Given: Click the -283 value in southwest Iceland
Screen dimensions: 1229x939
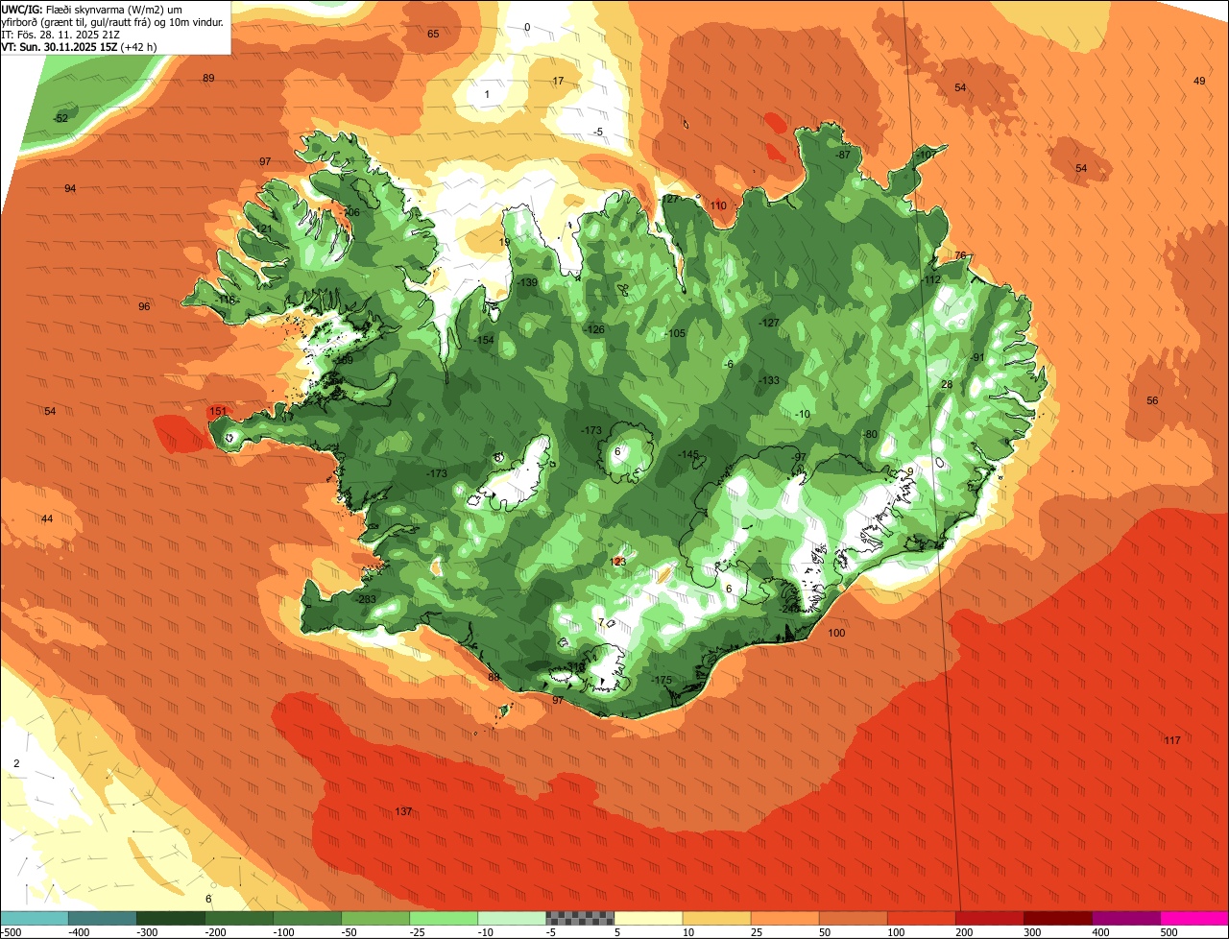Looking at the screenshot, I should 366,599.
